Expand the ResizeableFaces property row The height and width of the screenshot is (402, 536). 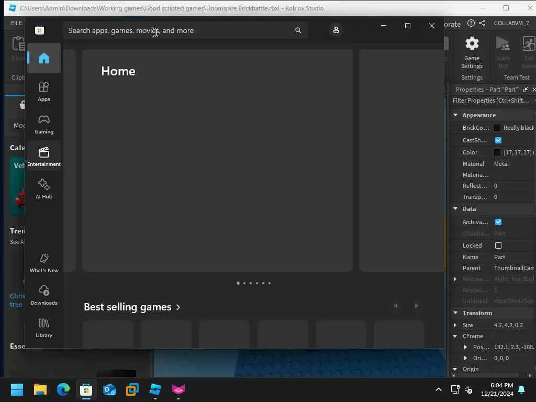click(455, 279)
